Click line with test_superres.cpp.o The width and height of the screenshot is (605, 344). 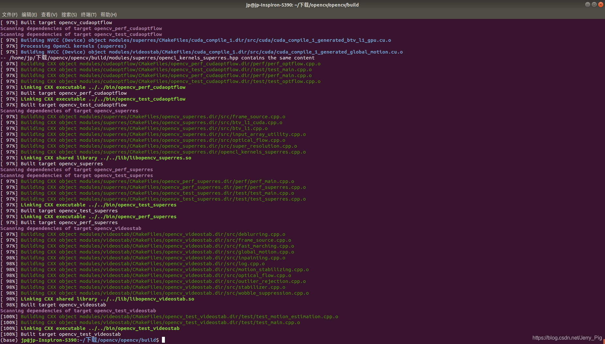[153, 199]
